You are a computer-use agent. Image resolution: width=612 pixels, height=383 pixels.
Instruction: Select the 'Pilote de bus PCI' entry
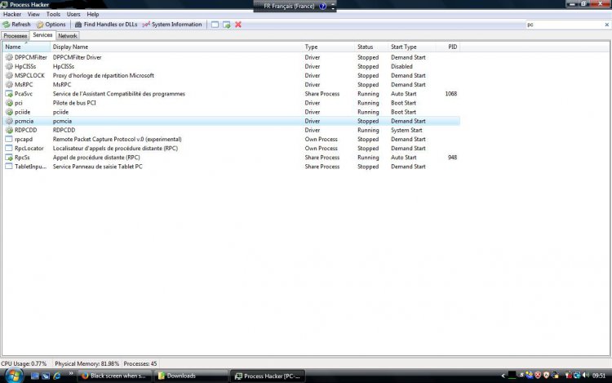click(74, 103)
